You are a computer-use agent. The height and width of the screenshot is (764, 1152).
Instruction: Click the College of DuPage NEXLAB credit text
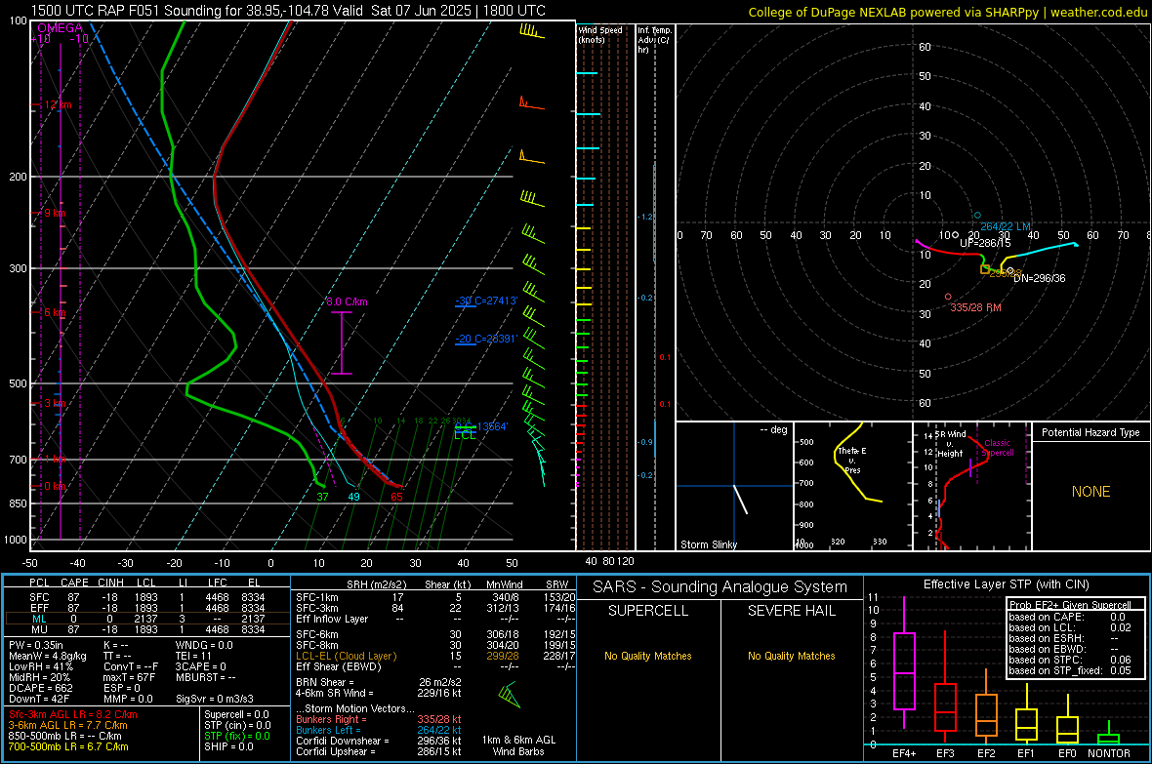[x=947, y=12]
